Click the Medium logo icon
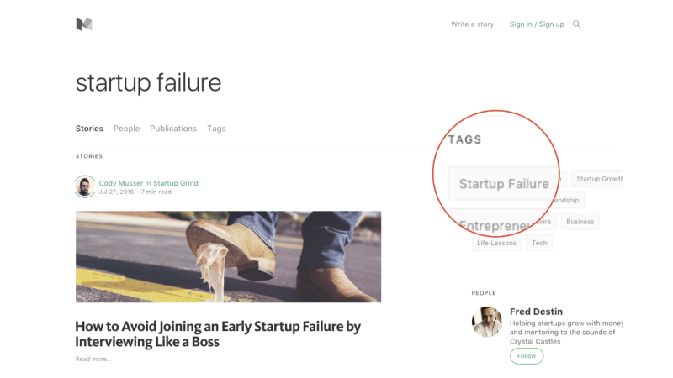 84,24
